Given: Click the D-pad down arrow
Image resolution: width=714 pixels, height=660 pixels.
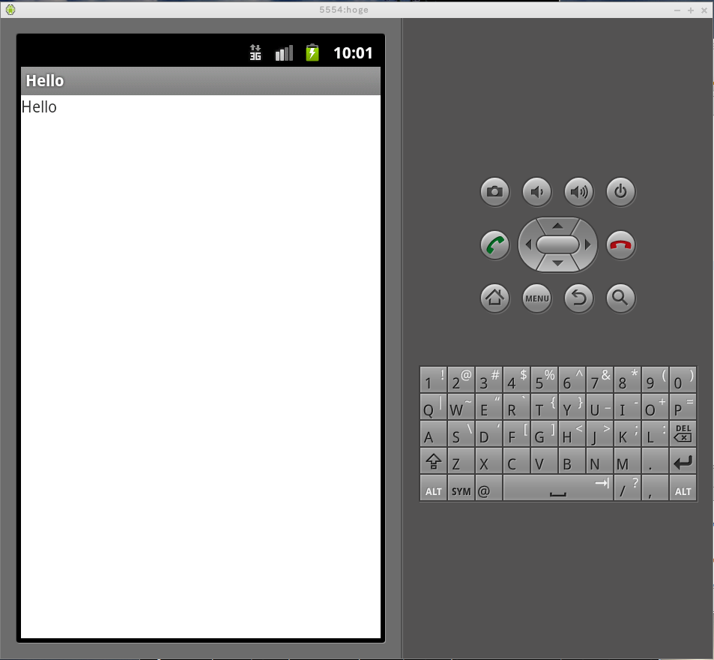Looking at the screenshot, I should pyautogui.click(x=558, y=263).
